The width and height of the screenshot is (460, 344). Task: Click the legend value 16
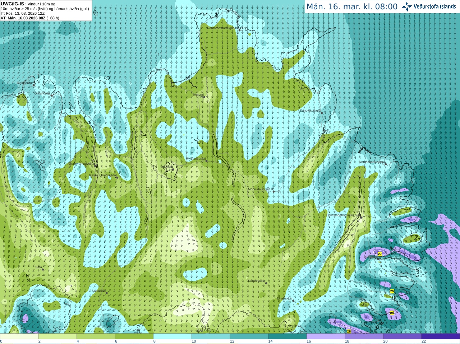pyautogui.click(x=309, y=341)
